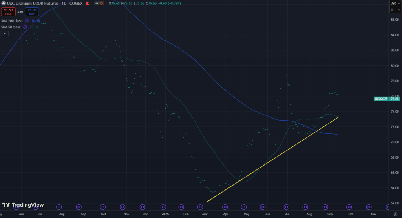This screenshot has height=218, width=402.
Task: Click the TradingView logo
Action: point(23,205)
